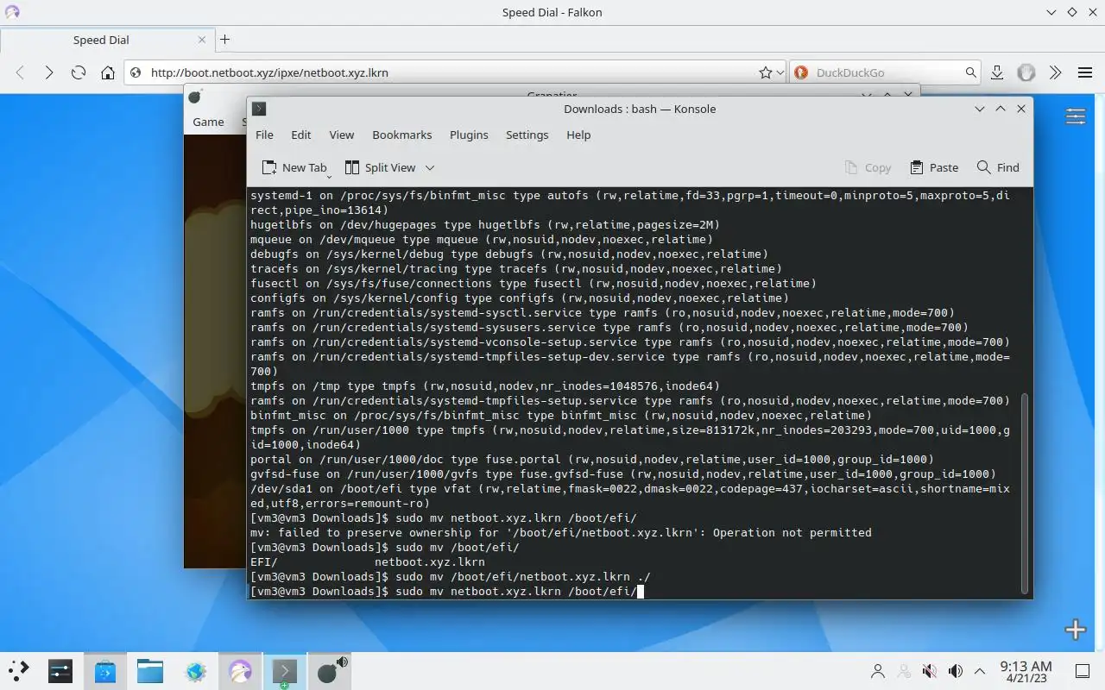Open DuckDuckGo search engine selector icon
The height and width of the screenshot is (690, 1105).
(x=800, y=72)
